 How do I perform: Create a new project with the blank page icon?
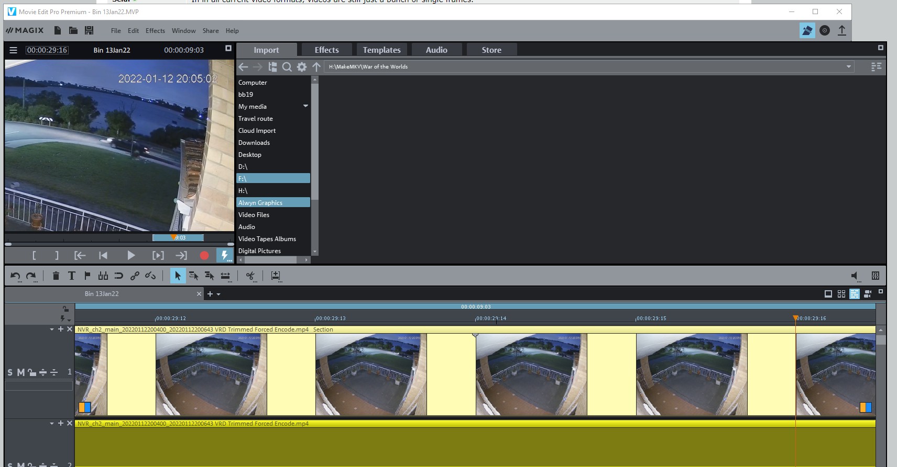coord(58,30)
